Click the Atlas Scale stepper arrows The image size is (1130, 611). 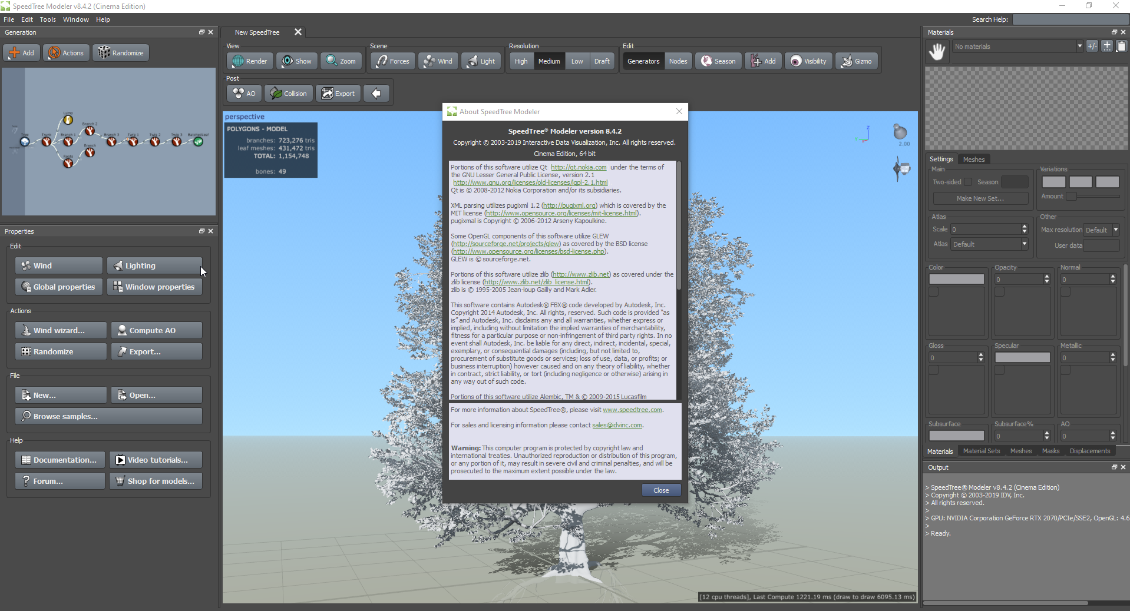pos(1025,230)
